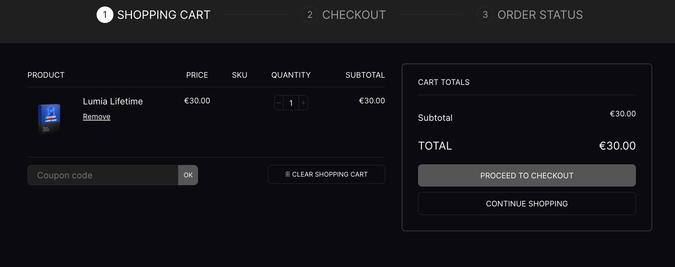Click the step 2 circle icon
Screen dimensions: 675x267
point(310,15)
